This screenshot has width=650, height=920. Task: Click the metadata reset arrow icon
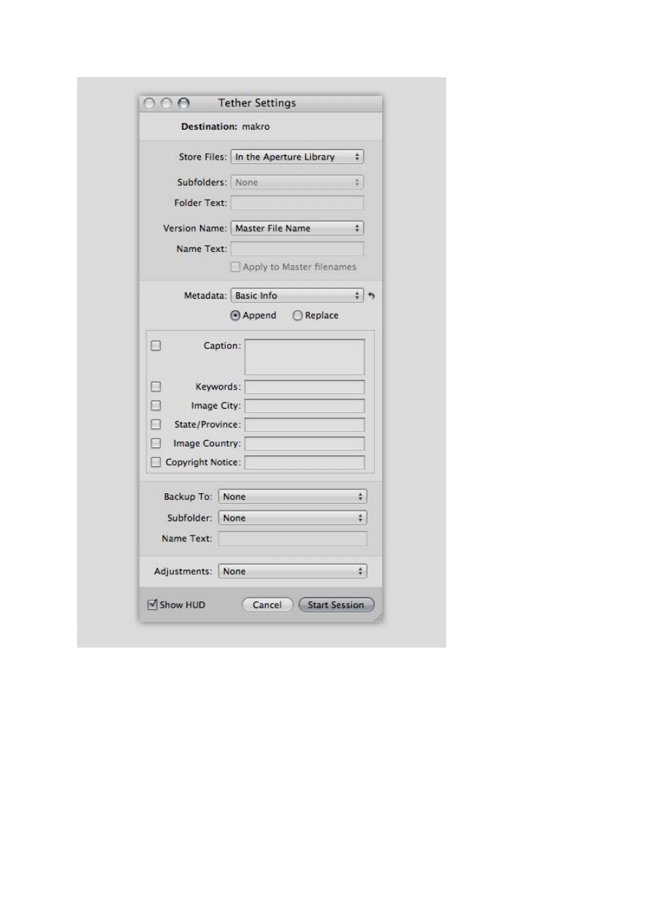(372, 296)
